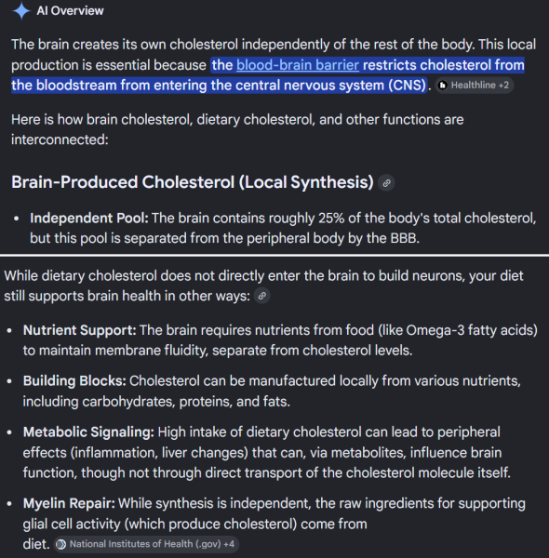Click the Nutrient Support bullet label

click(x=79, y=330)
